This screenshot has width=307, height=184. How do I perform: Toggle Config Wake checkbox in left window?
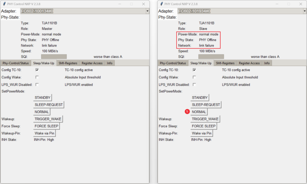[x=37, y=77]
